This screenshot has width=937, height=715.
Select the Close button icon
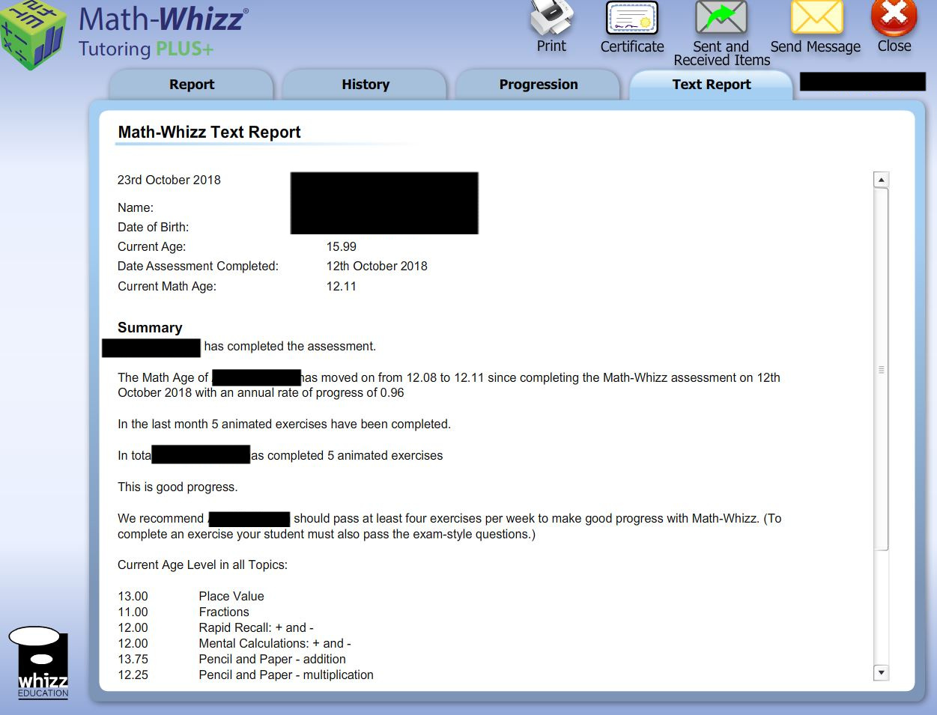point(894,19)
